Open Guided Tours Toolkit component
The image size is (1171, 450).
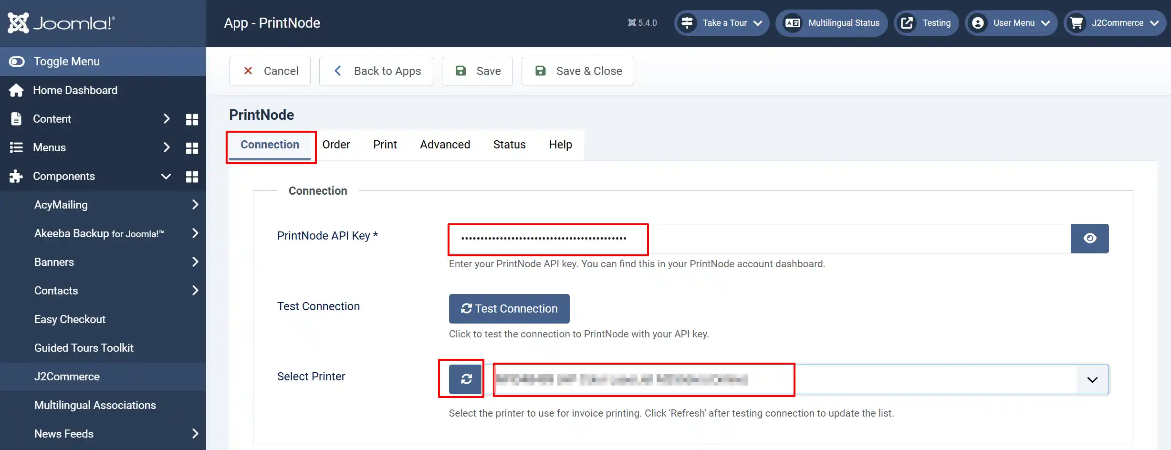(84, 348)
